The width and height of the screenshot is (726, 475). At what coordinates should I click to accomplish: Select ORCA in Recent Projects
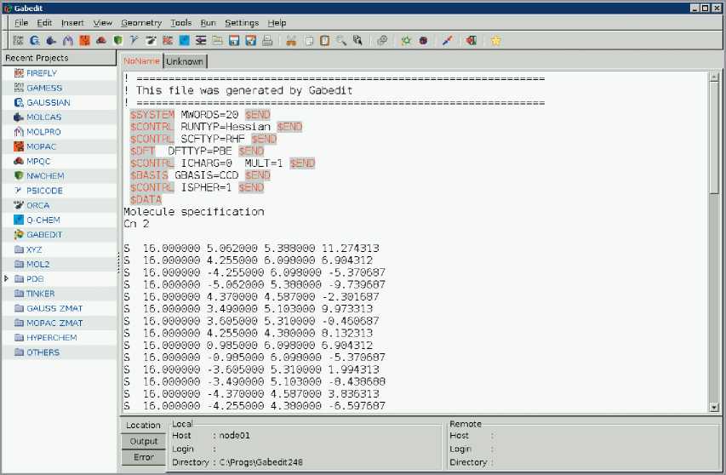pos(60,205)
